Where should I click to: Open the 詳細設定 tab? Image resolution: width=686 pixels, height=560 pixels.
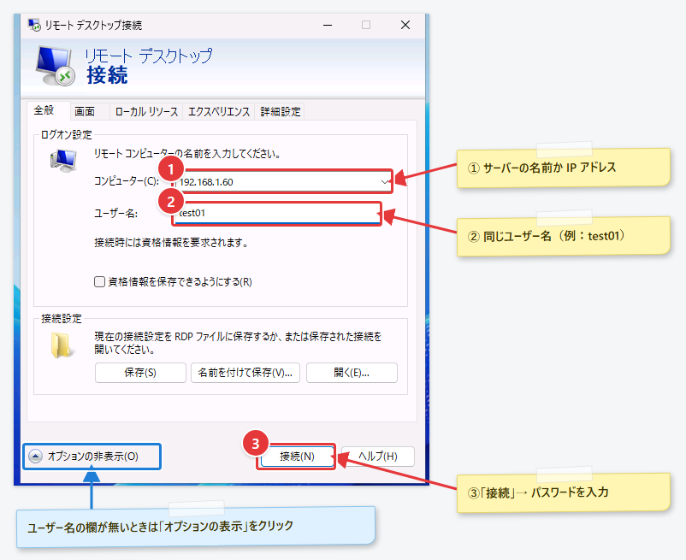coord(280,112)
